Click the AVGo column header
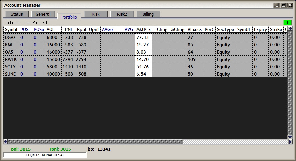 coord(107,29)
